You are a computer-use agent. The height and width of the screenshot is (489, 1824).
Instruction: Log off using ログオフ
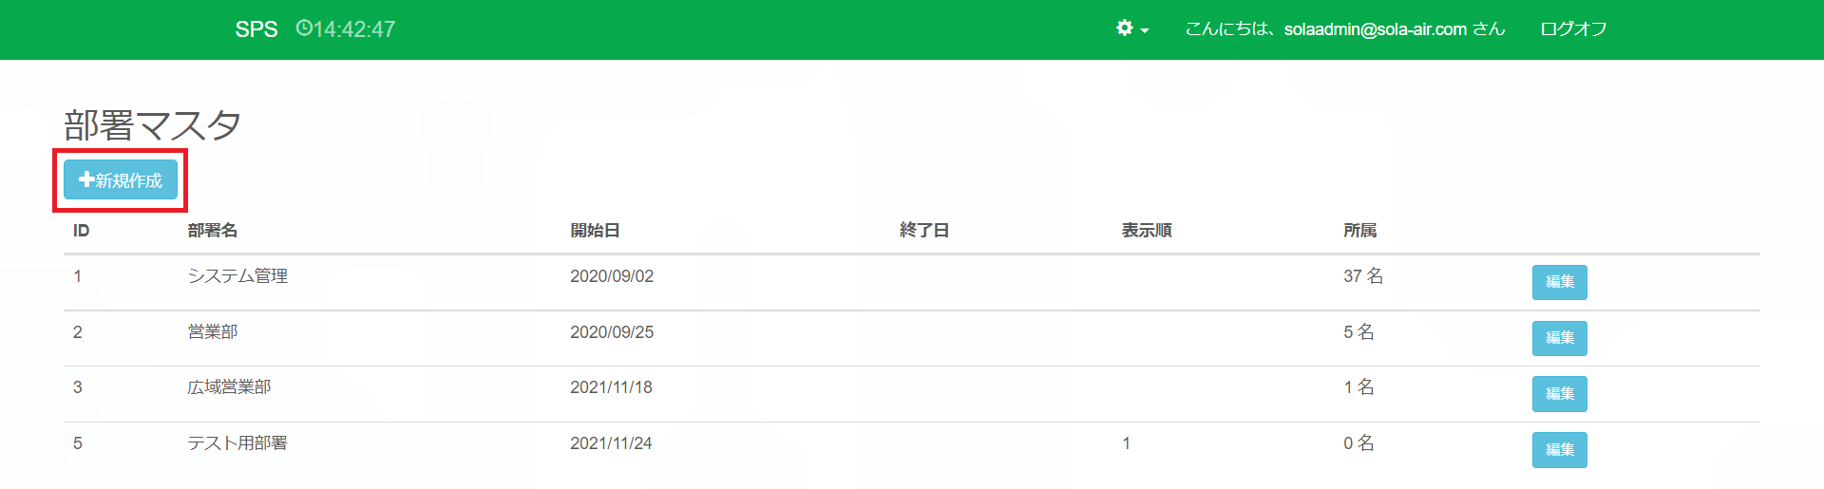pos(1573,29)
